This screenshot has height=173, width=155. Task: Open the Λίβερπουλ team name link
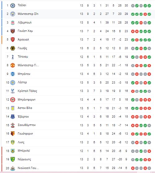[24, 23]
